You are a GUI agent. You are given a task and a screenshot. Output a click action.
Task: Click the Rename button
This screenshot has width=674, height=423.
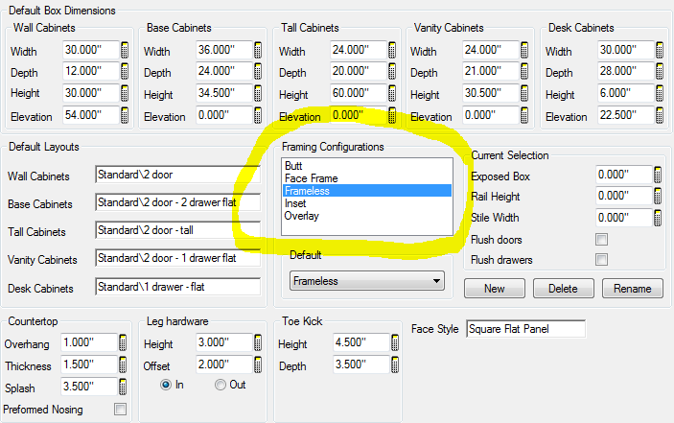[633, 289]
